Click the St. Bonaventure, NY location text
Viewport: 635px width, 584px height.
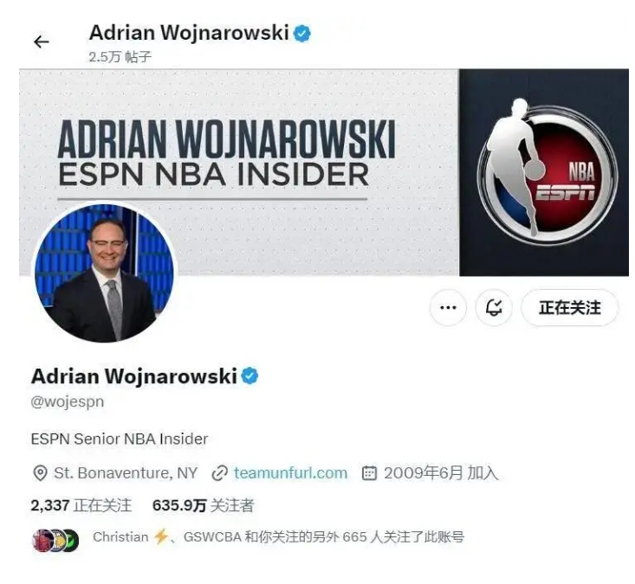(126, 472)
